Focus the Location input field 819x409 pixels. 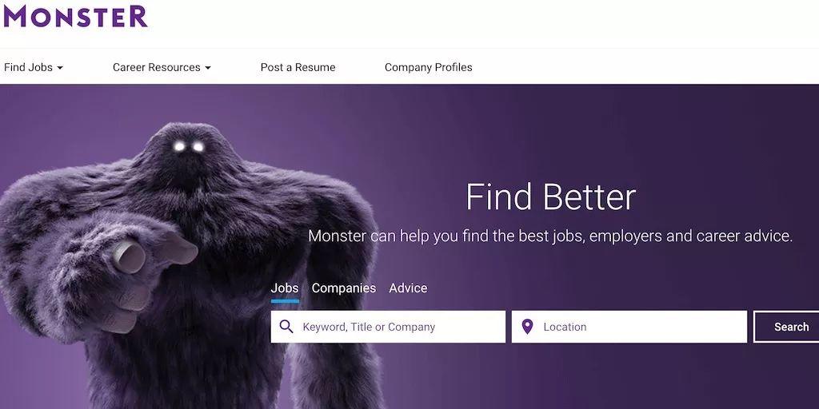click(x=629, y=327)
